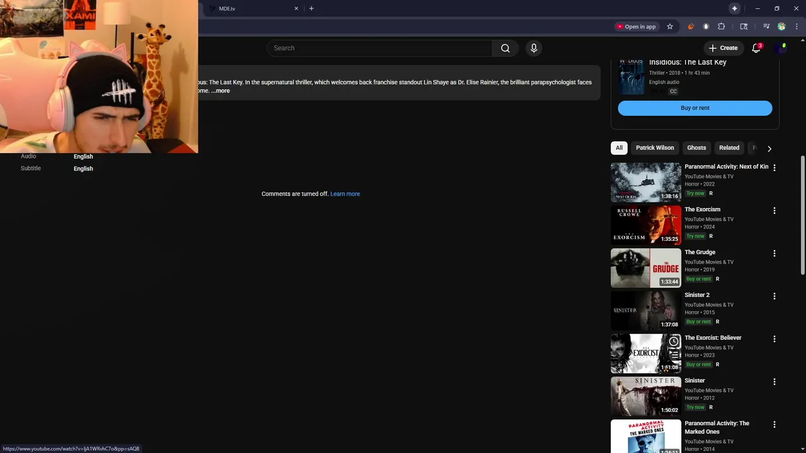Click Buy or rent badge under Sinister 2
Viewport: 806px width, 453px height.
pos(698,322)
